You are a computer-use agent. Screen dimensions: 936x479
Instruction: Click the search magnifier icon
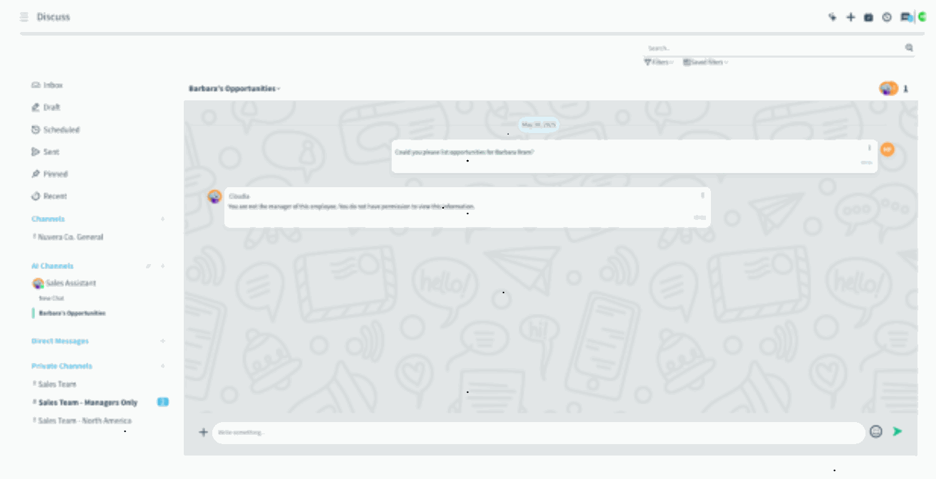point(909,48)
